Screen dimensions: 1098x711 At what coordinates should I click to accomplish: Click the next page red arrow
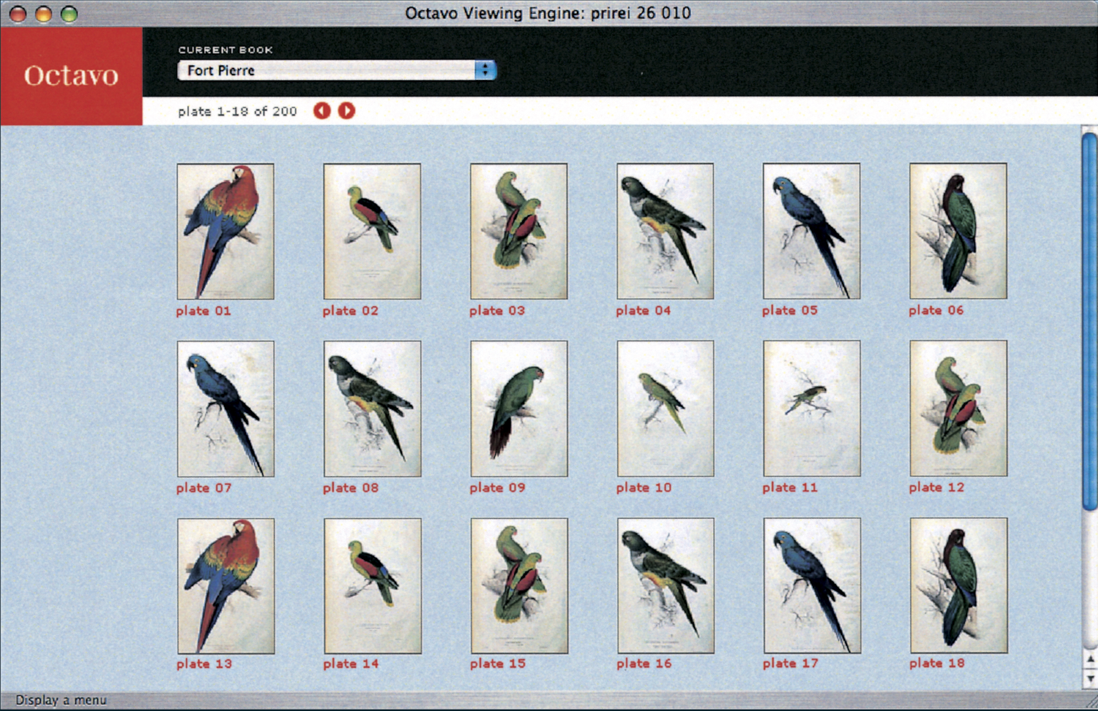[346, 111]
